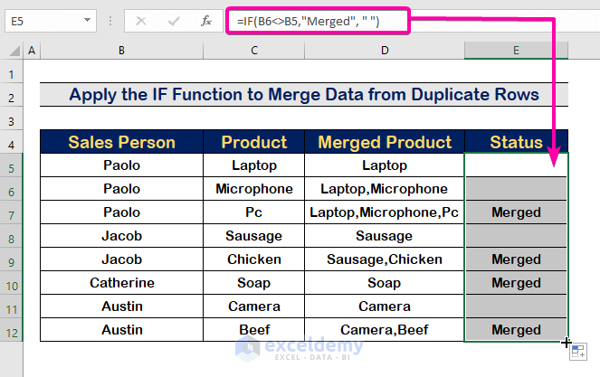600x377 pixels.
Task: Click the Merged status in Catherine's row
Action: pyautogui.click(x=516, y=283)
